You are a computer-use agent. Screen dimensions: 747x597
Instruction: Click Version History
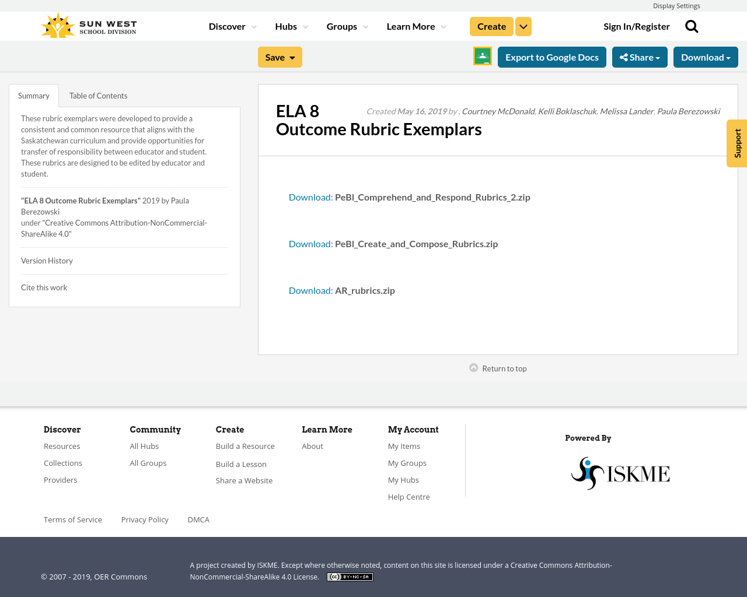tap(47, 260)
